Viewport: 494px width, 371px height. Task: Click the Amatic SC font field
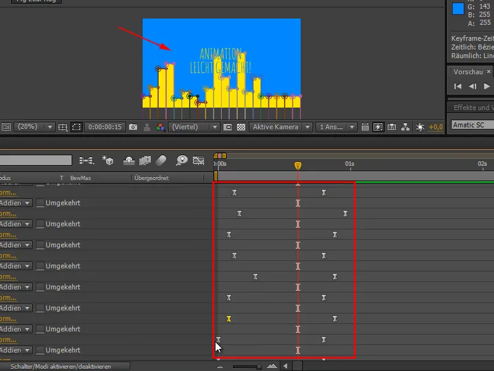(x=472, y=125)
